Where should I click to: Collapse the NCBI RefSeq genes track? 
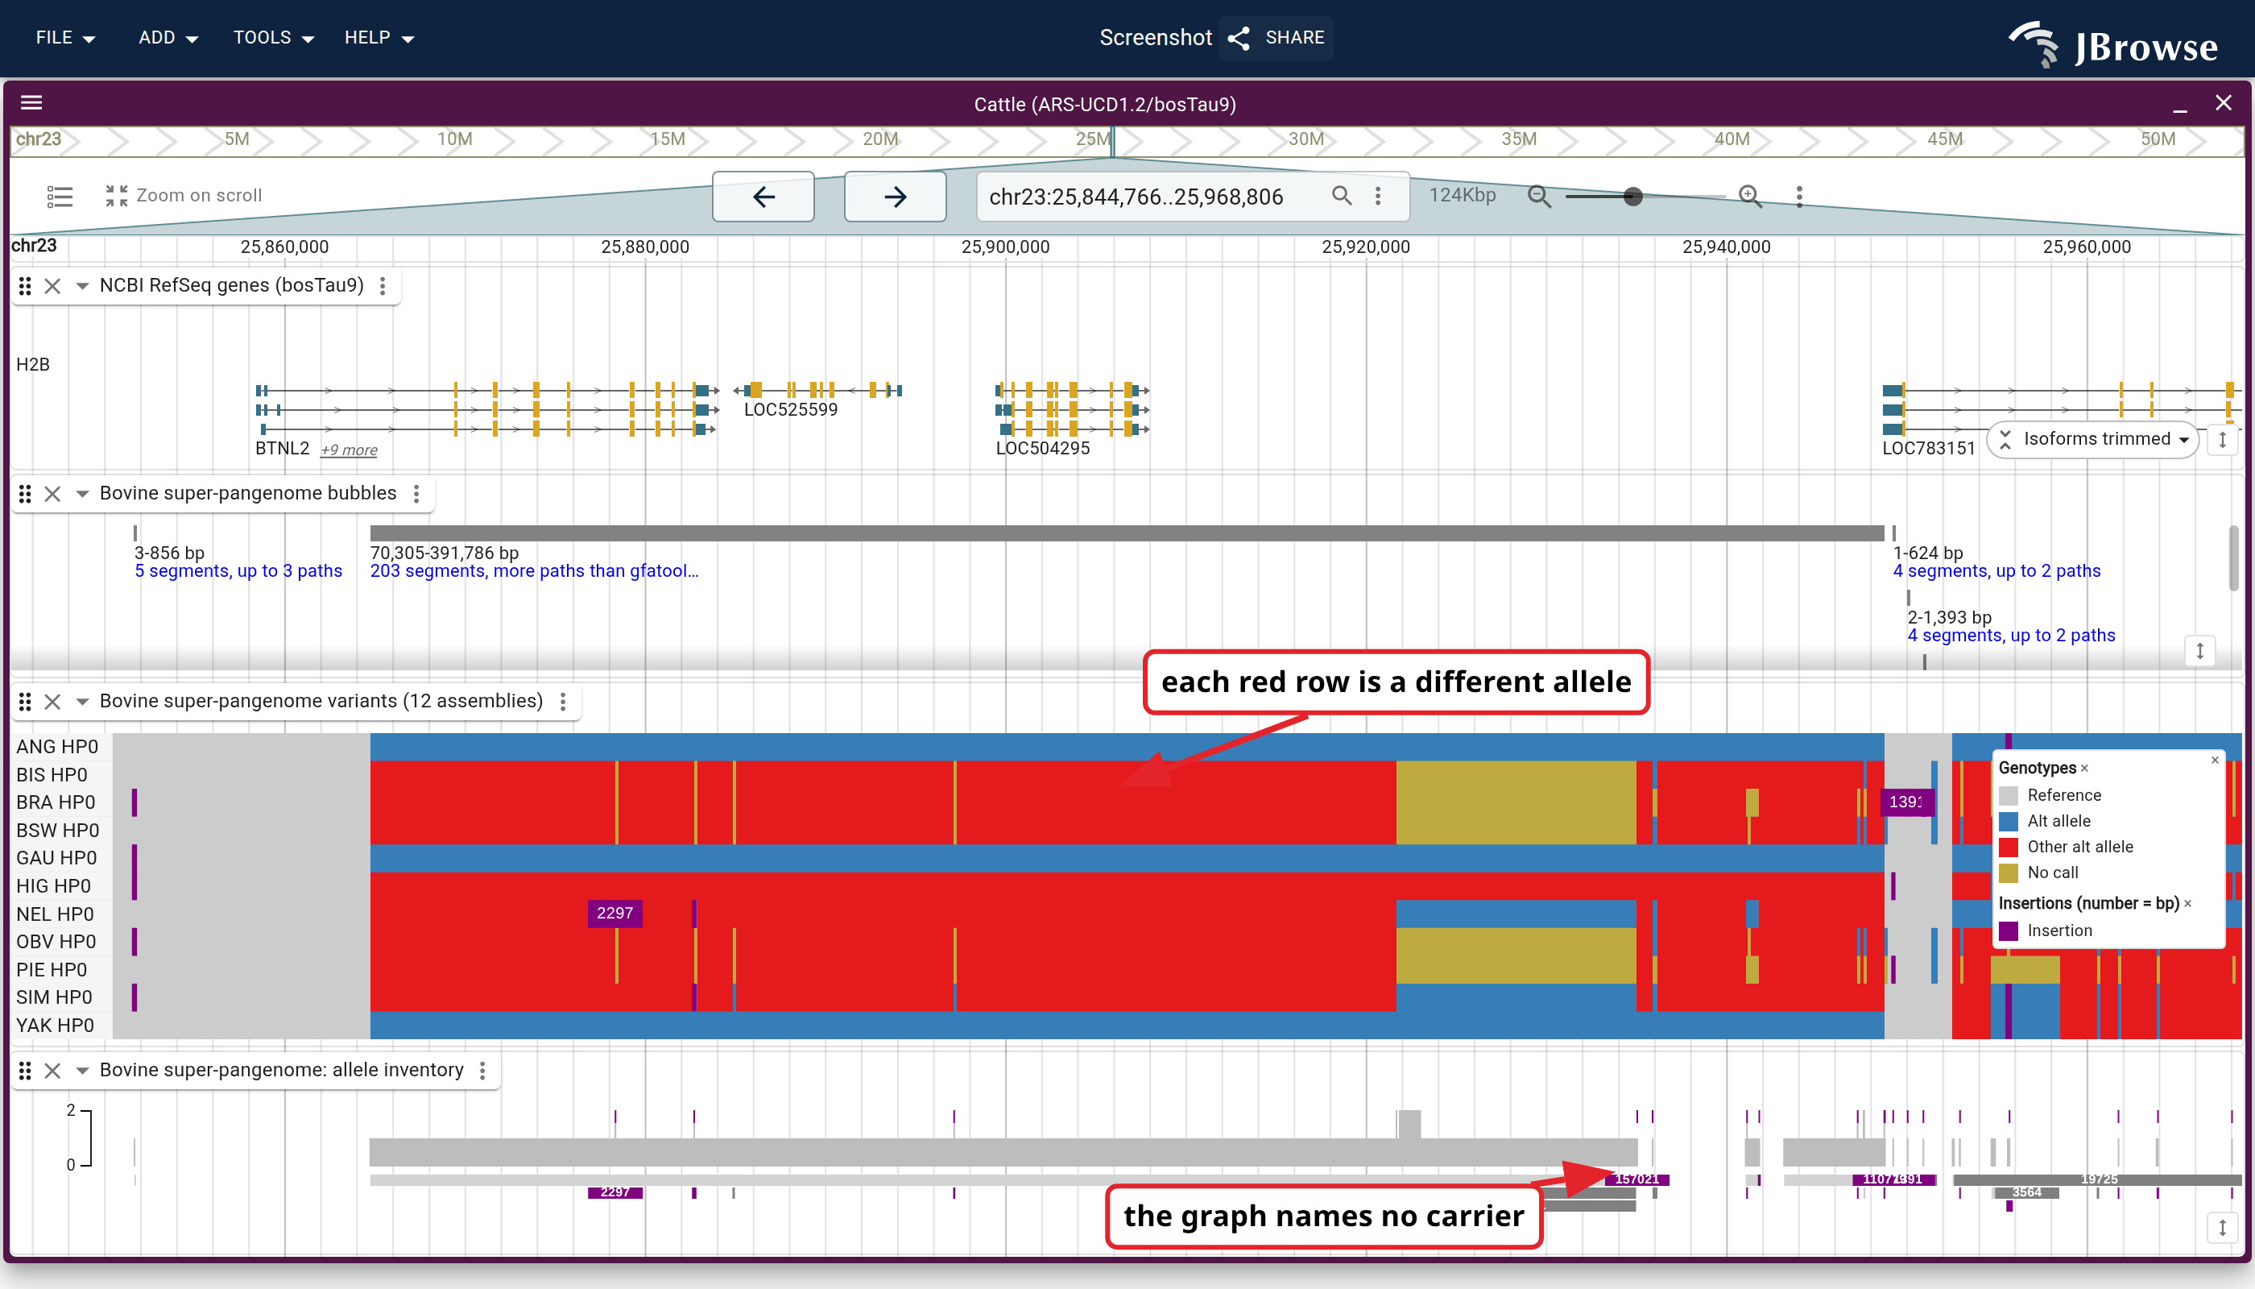pyautogui.click(x=82, y=286)
